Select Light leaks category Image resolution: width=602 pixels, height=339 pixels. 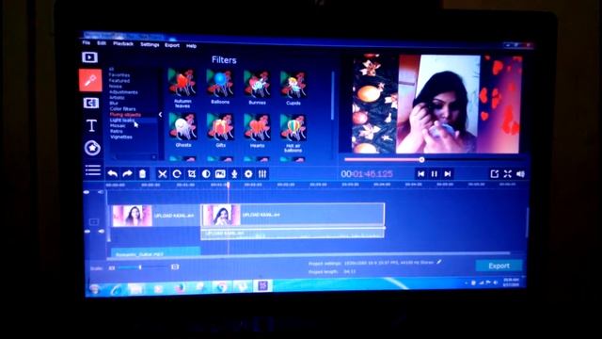(x=121, y=121)
